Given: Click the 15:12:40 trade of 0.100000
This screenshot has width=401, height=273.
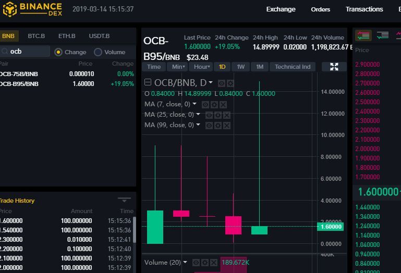Looking at the screenshot, I should click(x=67, y=249).
